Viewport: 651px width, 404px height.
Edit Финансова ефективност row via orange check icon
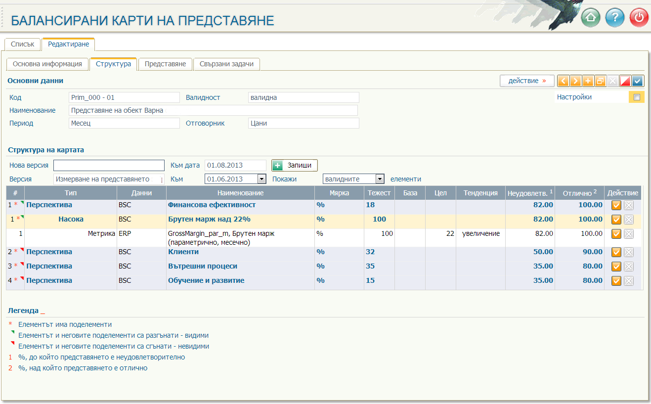click(616, 205)
